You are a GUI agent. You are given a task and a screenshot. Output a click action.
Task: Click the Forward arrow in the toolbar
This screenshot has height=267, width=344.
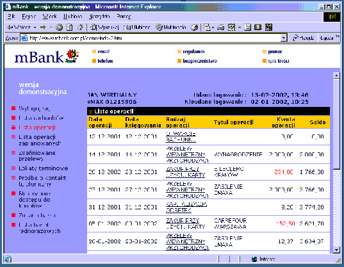(x=43, y=28)
